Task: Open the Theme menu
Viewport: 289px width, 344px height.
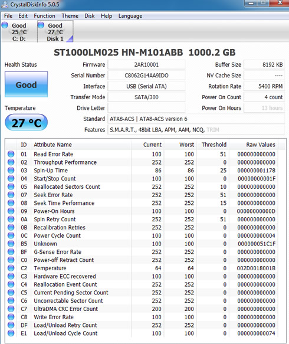Action: point(70,16)
